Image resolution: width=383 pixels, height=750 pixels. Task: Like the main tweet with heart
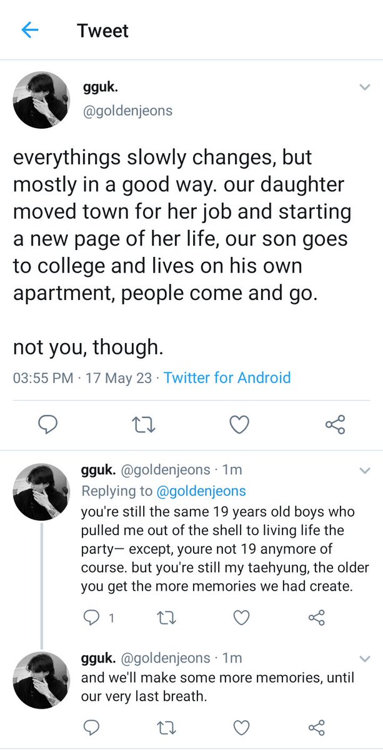(x=239, y=425)
